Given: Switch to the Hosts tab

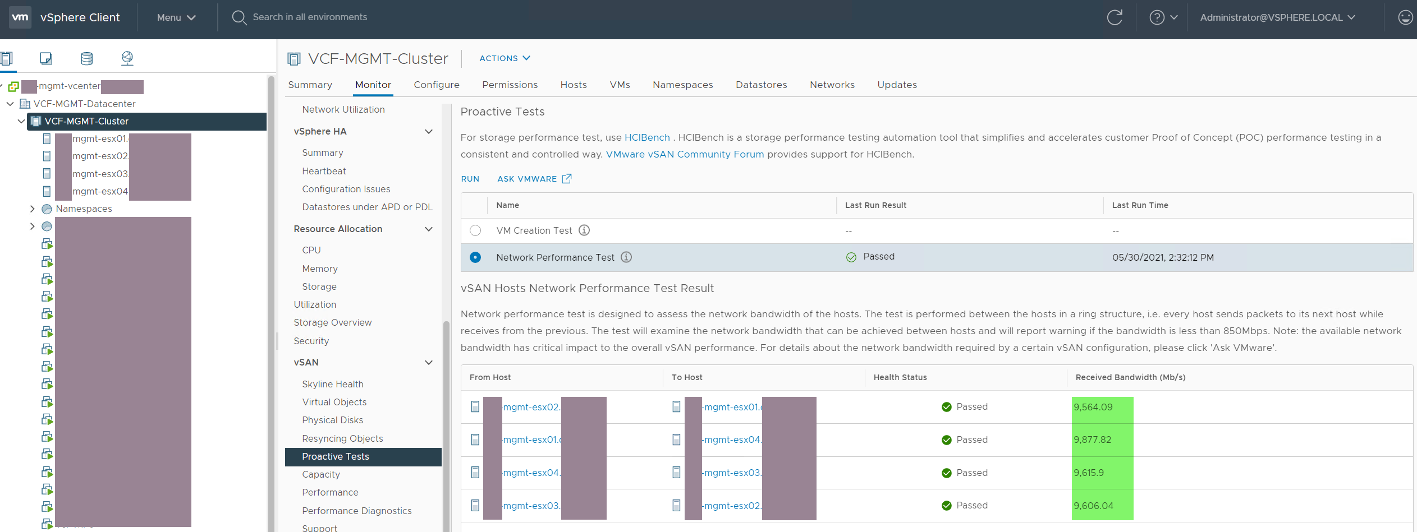Looking at the screenshot, I should 574,85.
